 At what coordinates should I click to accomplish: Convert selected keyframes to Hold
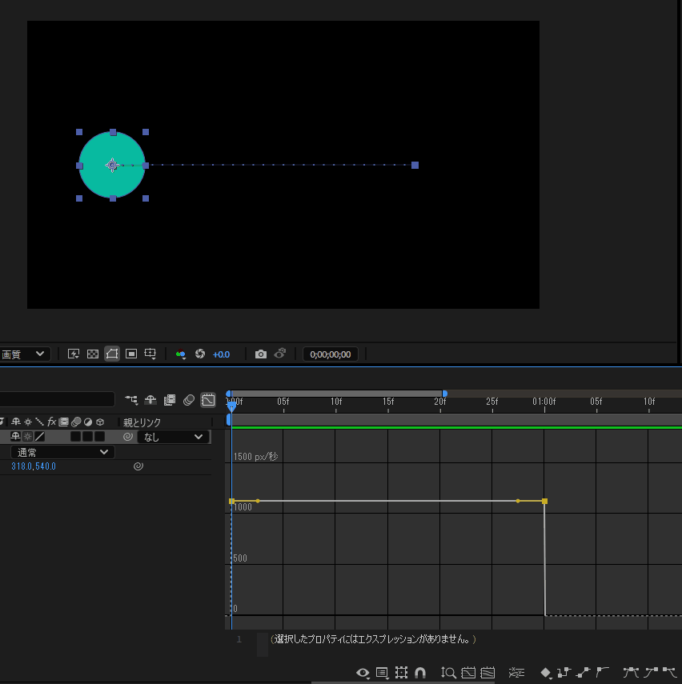[x=564, y=673]
